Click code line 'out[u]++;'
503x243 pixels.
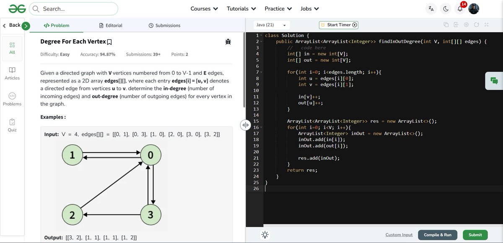[x=311, y=103]
